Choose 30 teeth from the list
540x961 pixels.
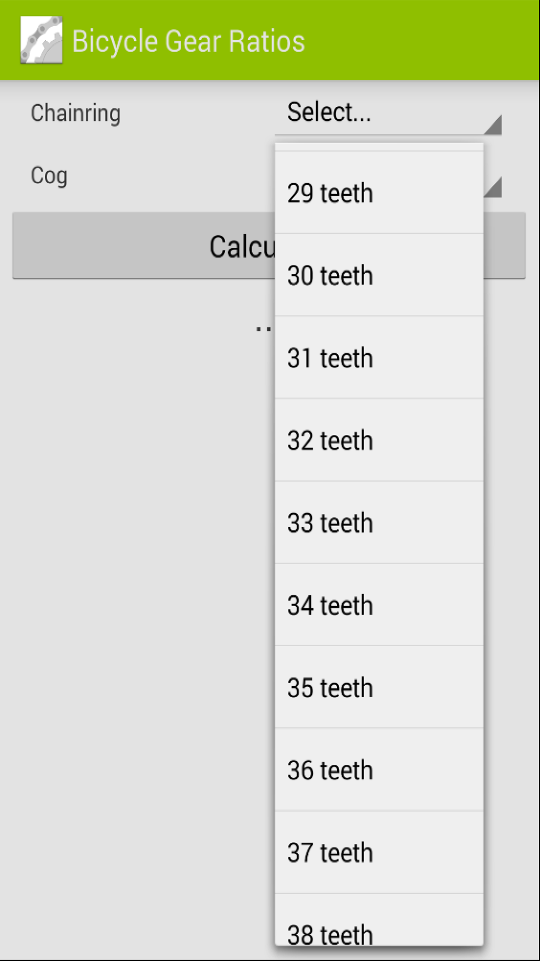pyautogui.click(x=379, y=275)
